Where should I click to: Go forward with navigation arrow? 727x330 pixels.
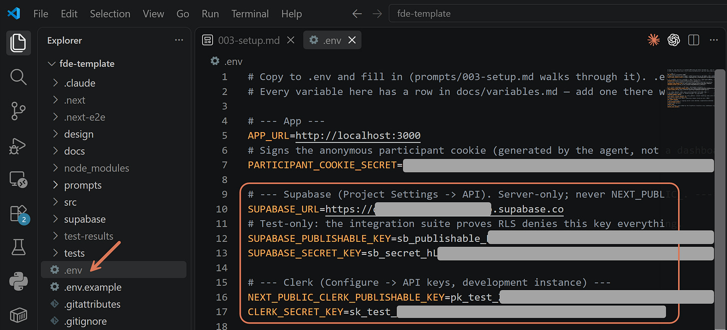[x=377, y=14]
